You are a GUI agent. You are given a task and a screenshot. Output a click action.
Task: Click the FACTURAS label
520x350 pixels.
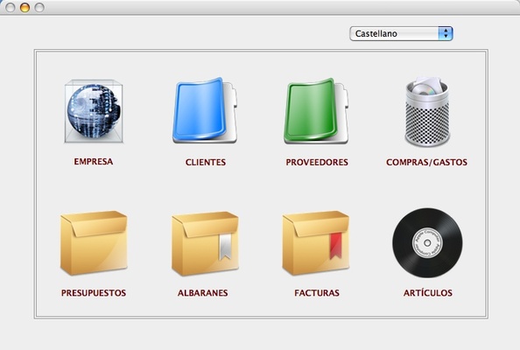(x=317, y=292)
